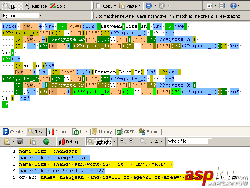This screenshot has width=250, height=188.
Task: Click the blue Undo arrow icon
Action: click(x=149, y=6)
